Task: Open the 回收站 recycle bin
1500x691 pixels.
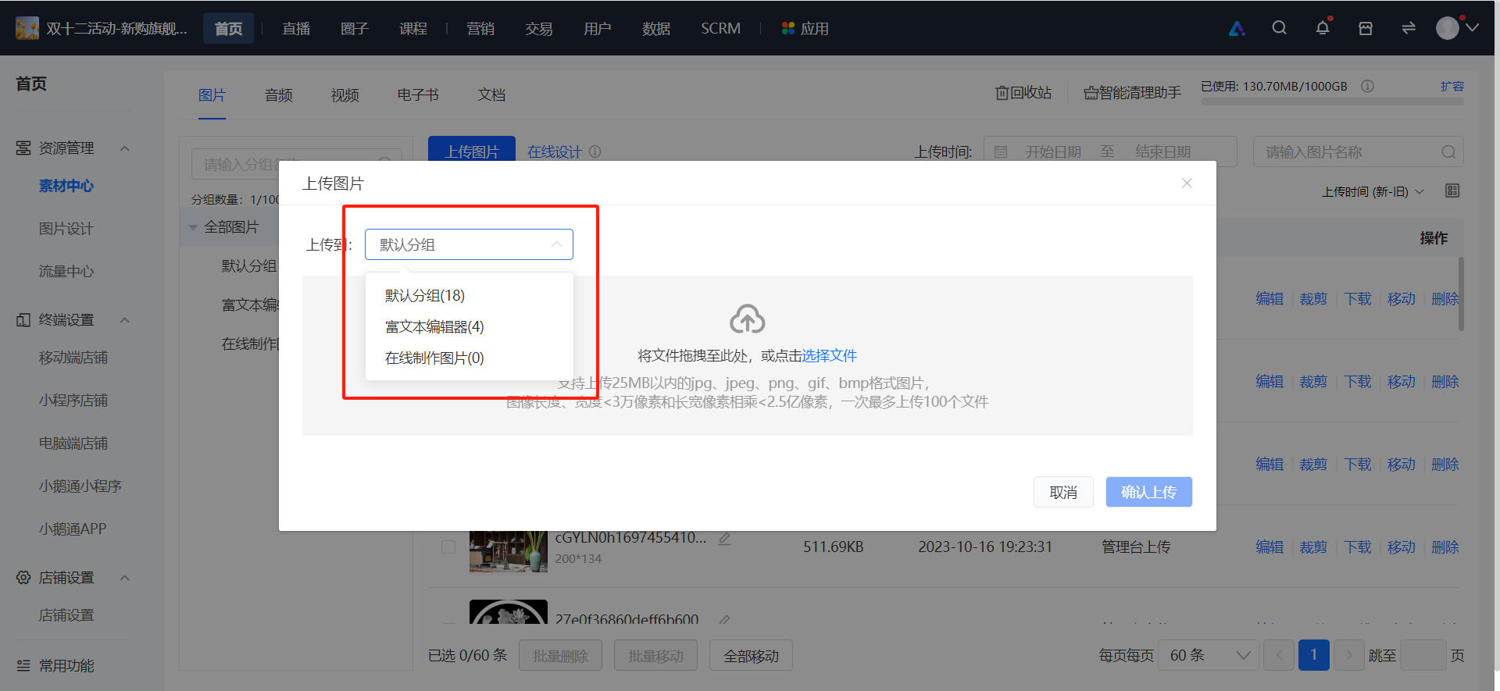Action: click(1023, 93)
